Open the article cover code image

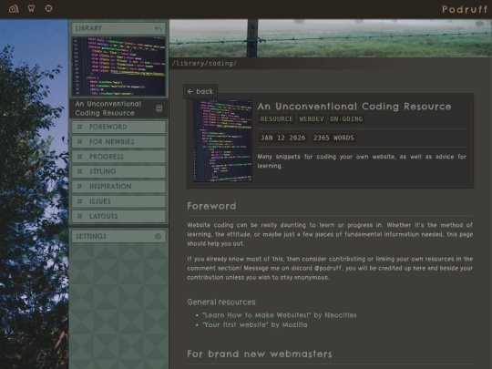222,141
